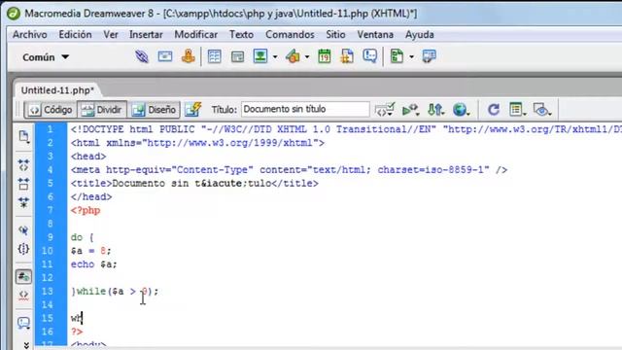Select the Untitled-11.php document tab
This screenshot has width=622, height=350.
[58, 90]
